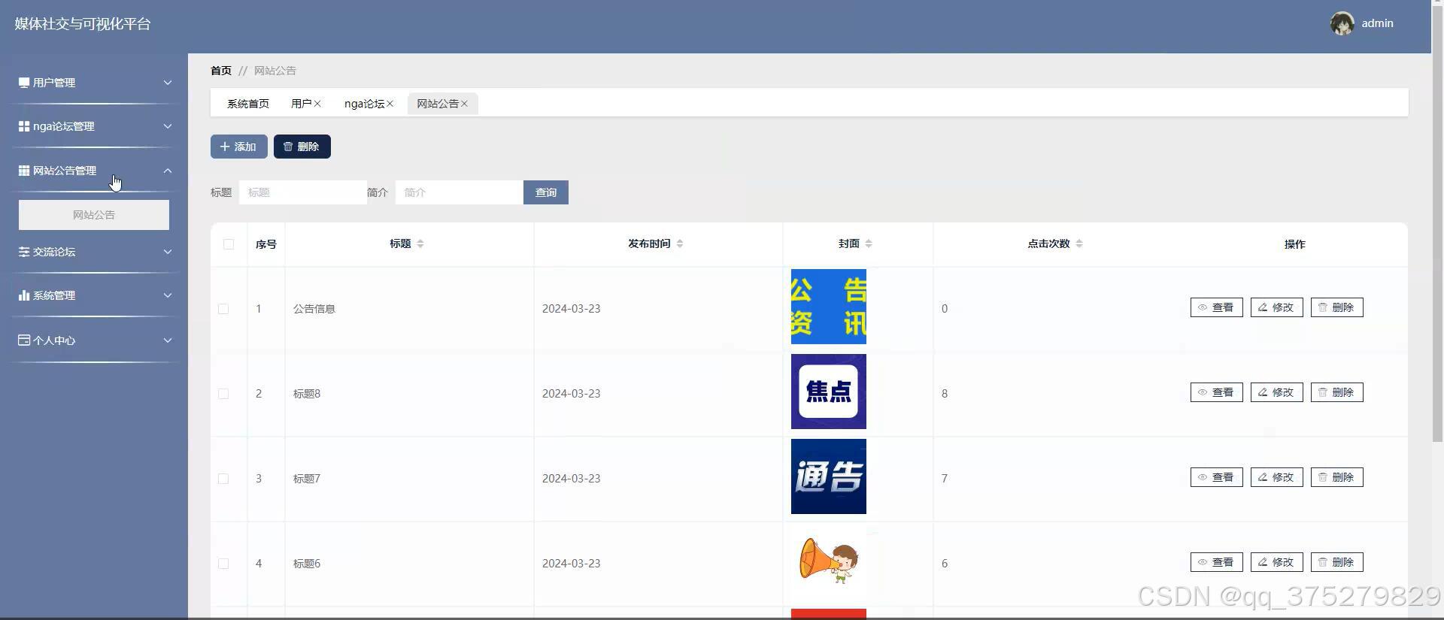
Task: Click the 标题7 title cell
Action: point(307,479)
